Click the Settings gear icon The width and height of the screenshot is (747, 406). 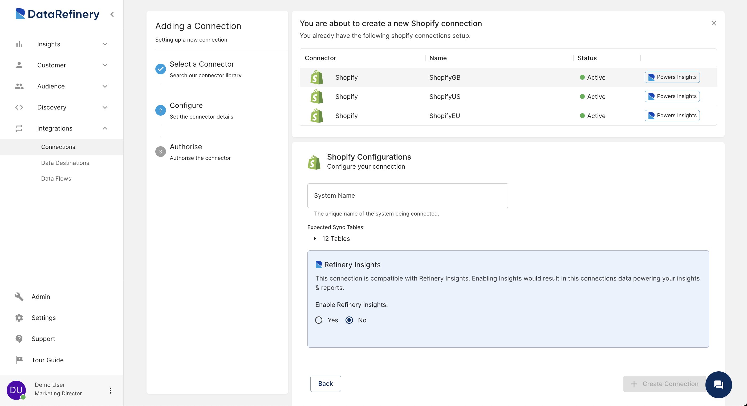click(x=19, y=318)
